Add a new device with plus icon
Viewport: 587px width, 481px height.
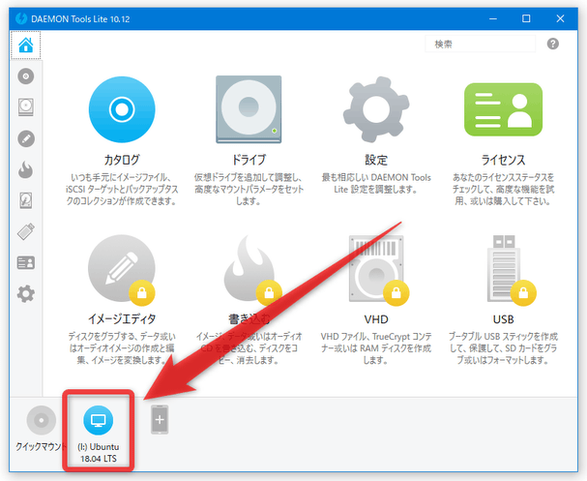tap(160, 420)
